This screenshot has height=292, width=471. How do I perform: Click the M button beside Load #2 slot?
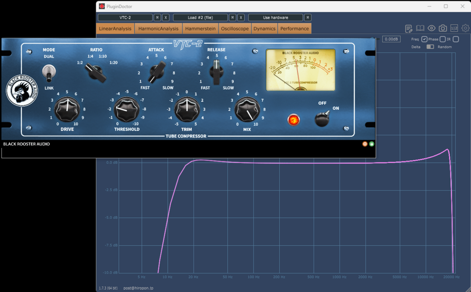pyautogui.click(x=232, y=17)
